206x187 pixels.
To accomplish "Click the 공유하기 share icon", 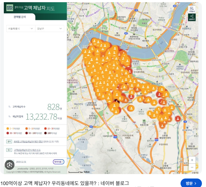I will [192, 17].
